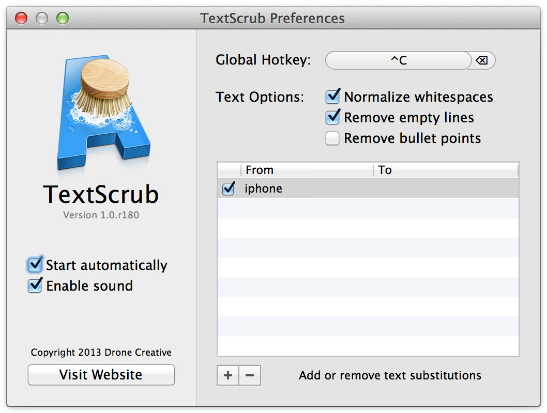Click the TextScrub Preferences window title

click(x=272, y=19)
